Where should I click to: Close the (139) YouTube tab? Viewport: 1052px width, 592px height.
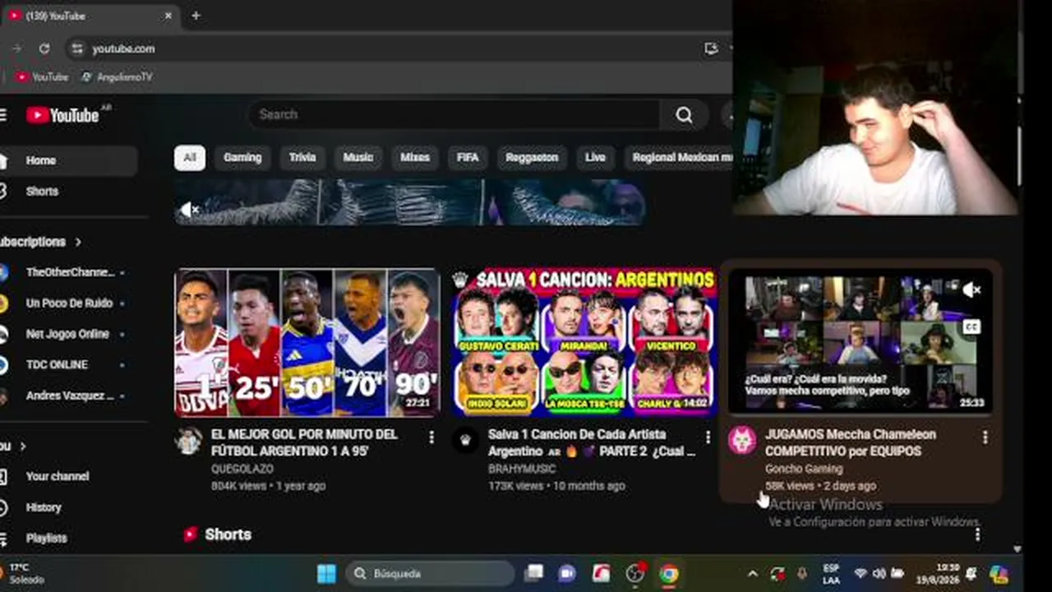pyautogui.click(x=168, y=16)
